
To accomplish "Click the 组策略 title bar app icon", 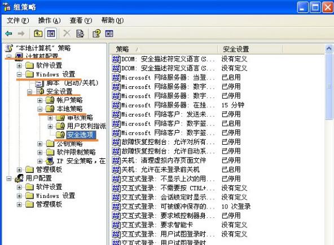I will coord(7,7).
